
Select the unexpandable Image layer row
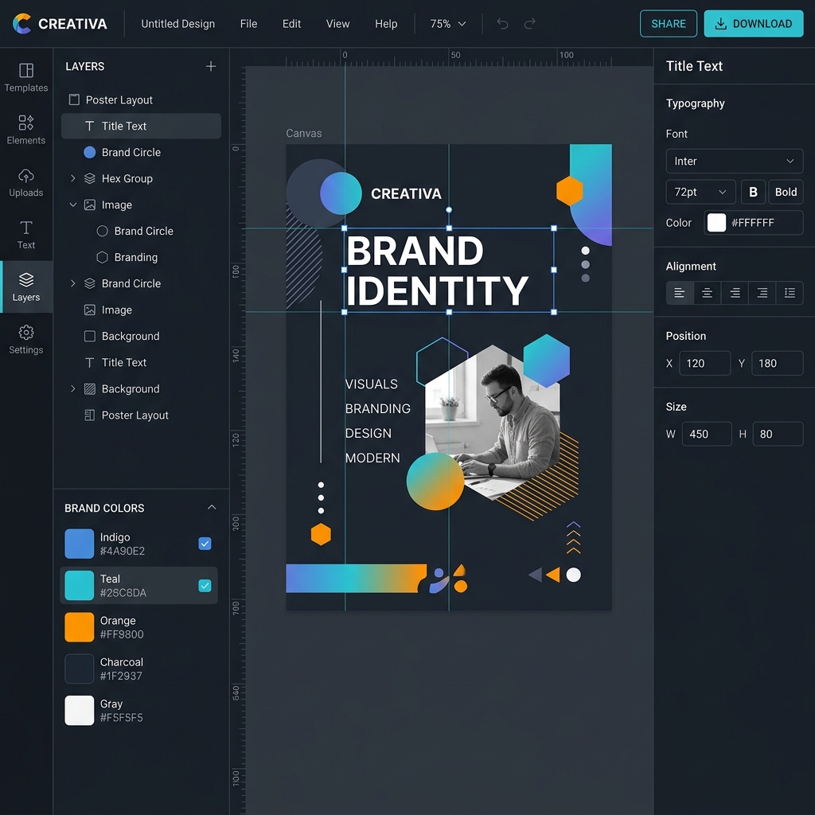(x=141, y=310)
